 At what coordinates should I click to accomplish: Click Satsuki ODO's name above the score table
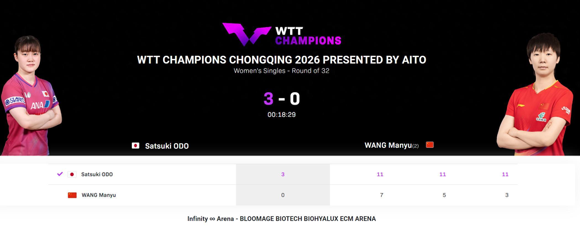click(x=167, y=146)
